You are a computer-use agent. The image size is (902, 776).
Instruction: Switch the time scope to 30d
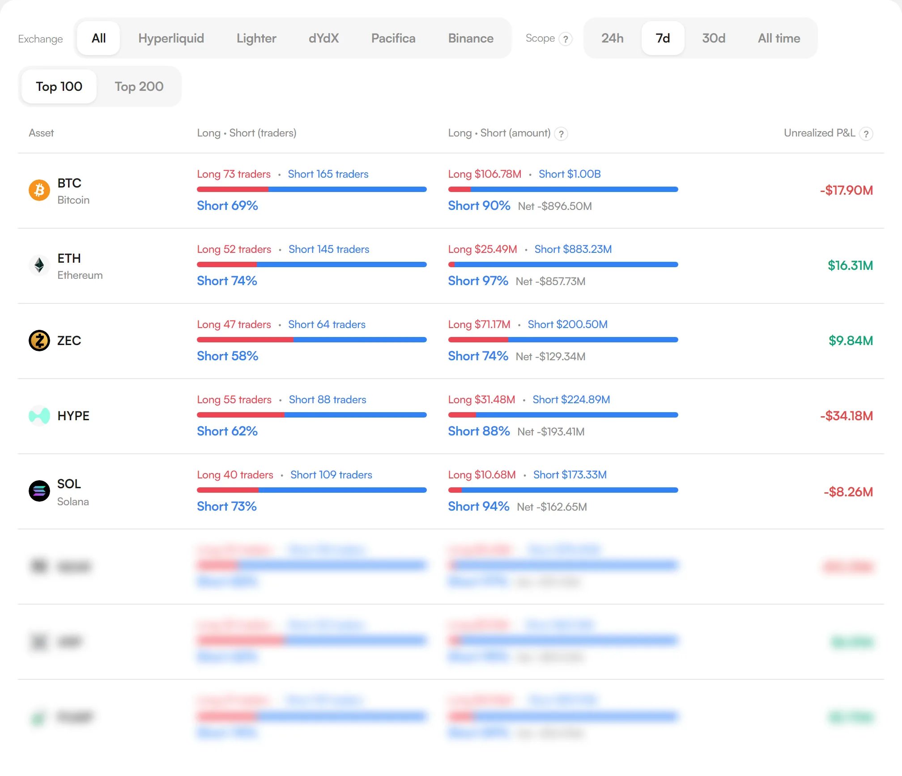(x=714, y=38)
